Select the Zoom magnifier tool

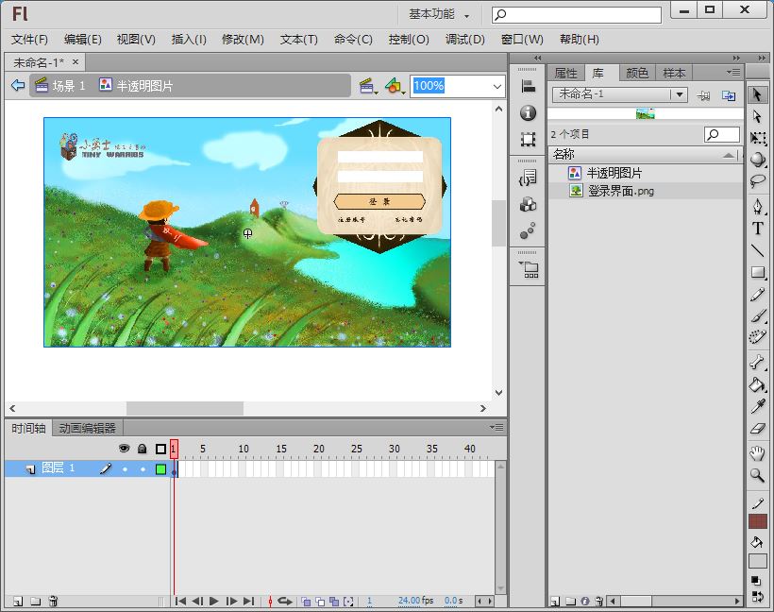point(757,475)
